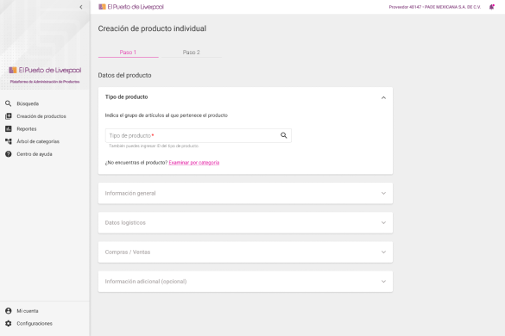Screen dimensions: 505x336
Task: Click the El Puerto de Liverpool header logo
Action: click(x=131, y=7)
